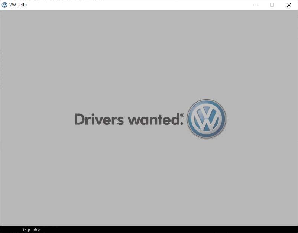The width and height of the screenshot is (298, 233).
Task: Minimize the VW_Jetta window
Action: 255,5
